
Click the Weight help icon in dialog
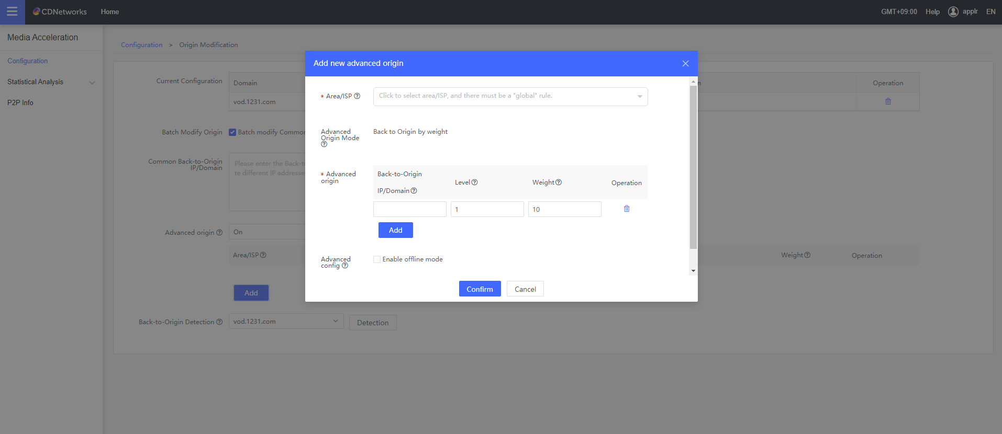coord(559,182)
